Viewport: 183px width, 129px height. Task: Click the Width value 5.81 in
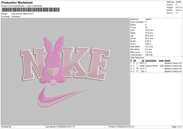tap(178, 10)
